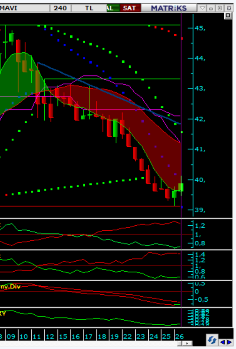Image resolution: width=236 pixels, height=349 pixels.
Task: Close the chart window
Action: [x=229, y=8]
